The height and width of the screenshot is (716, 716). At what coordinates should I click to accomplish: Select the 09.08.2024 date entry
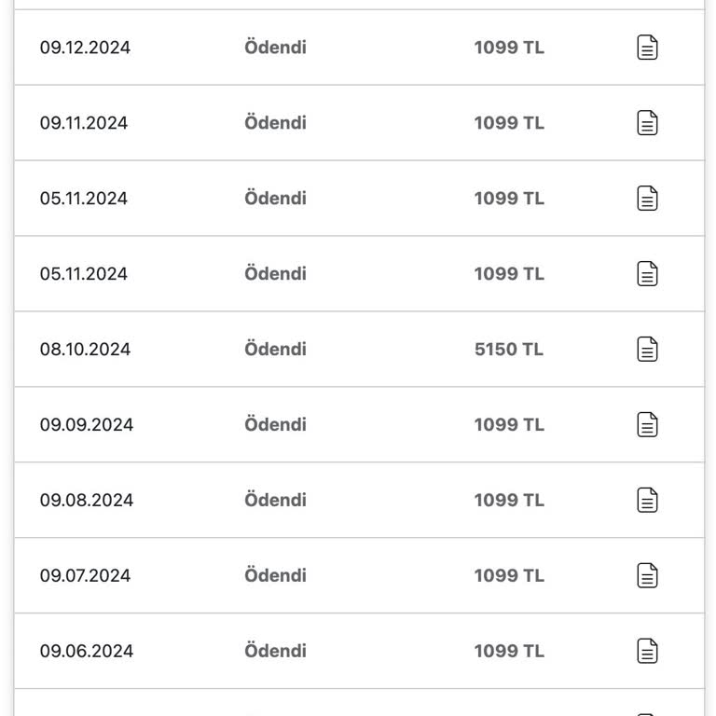(x=87, y=501)
